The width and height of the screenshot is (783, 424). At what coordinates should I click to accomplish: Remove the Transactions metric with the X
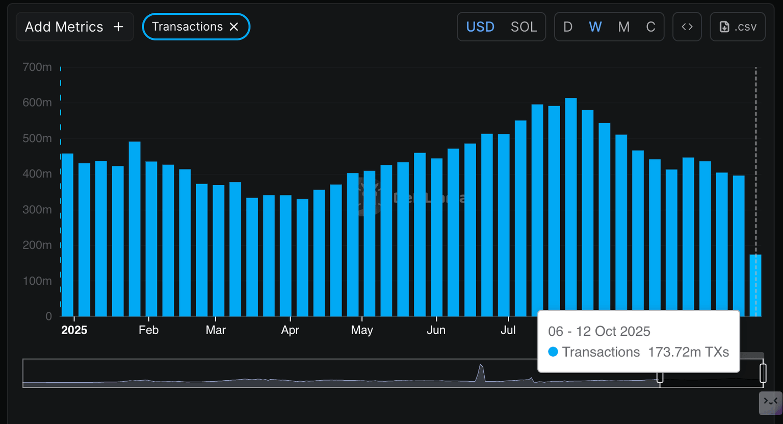click(x=234, y=27)
